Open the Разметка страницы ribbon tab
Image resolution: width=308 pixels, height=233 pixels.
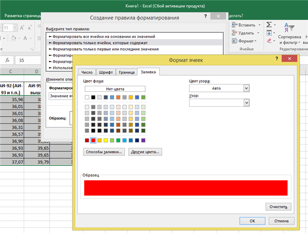[23, 16]
